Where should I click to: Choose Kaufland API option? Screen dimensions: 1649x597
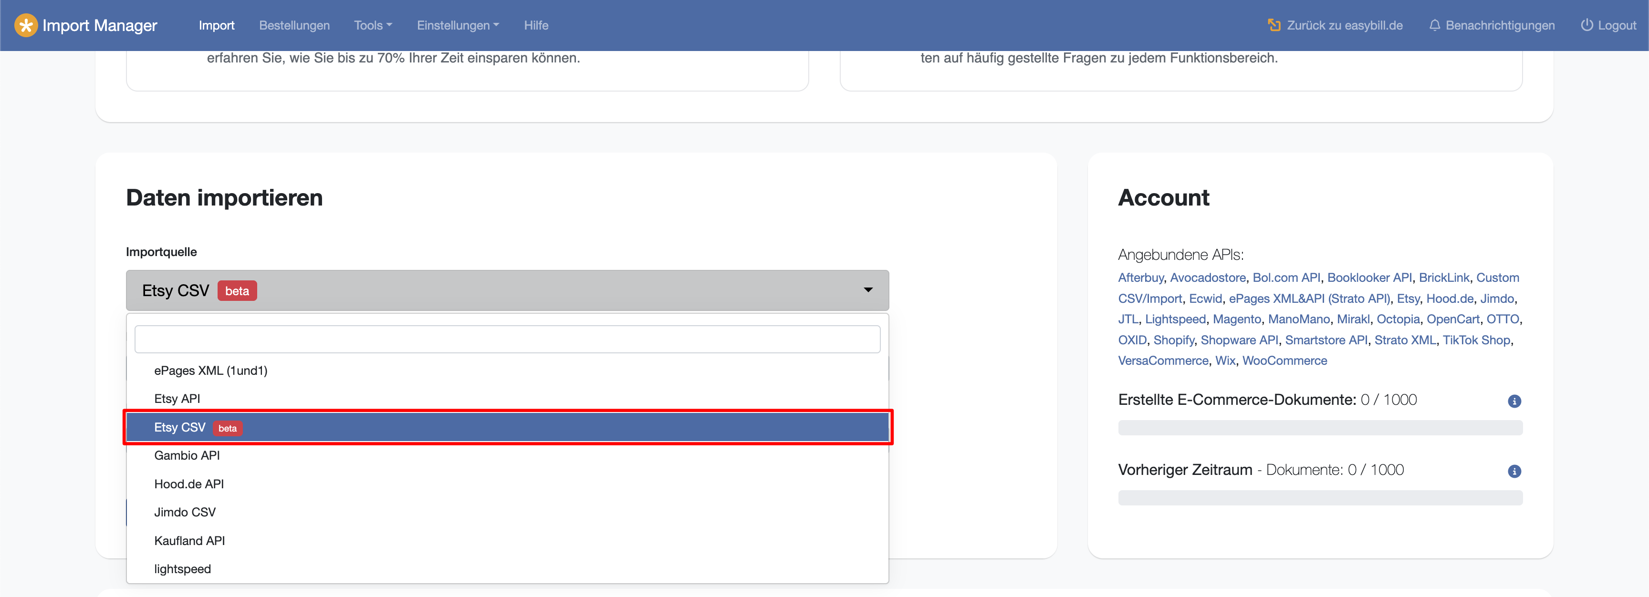point(507,541)
